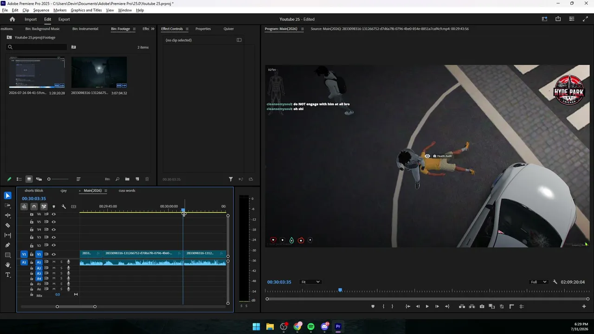The image size is (594, 334).
Task: Select the Type tool
Action: (7, 275)
